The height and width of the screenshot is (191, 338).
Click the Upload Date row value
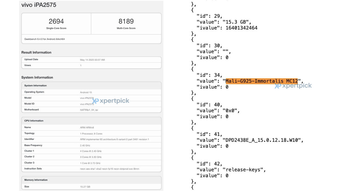click(92, 60)
